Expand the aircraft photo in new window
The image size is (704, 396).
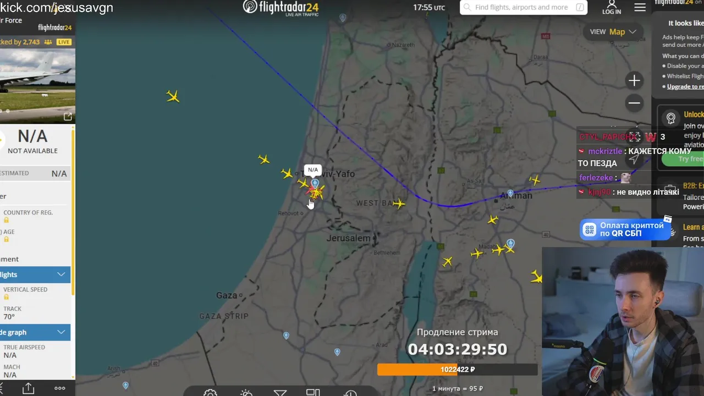[x=68, y=117]
